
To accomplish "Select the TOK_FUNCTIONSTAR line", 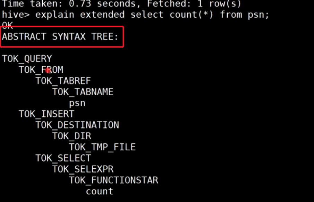I will (114, 180).
